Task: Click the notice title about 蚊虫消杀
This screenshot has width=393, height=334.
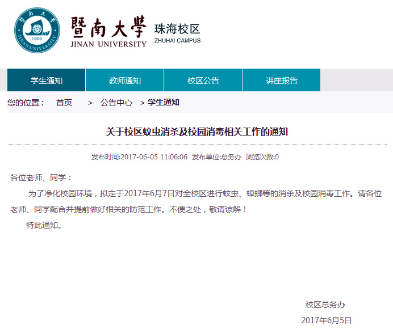Action: (197, 132)
